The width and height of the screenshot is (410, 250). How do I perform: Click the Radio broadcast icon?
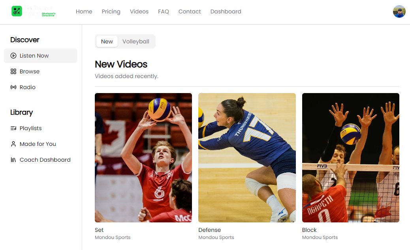click(13, 87)
